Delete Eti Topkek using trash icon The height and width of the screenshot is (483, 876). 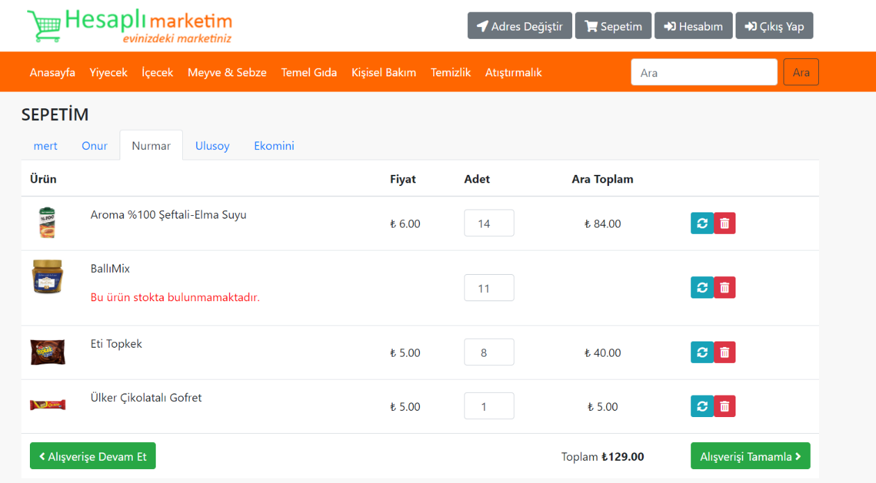(x=724, y=352)
